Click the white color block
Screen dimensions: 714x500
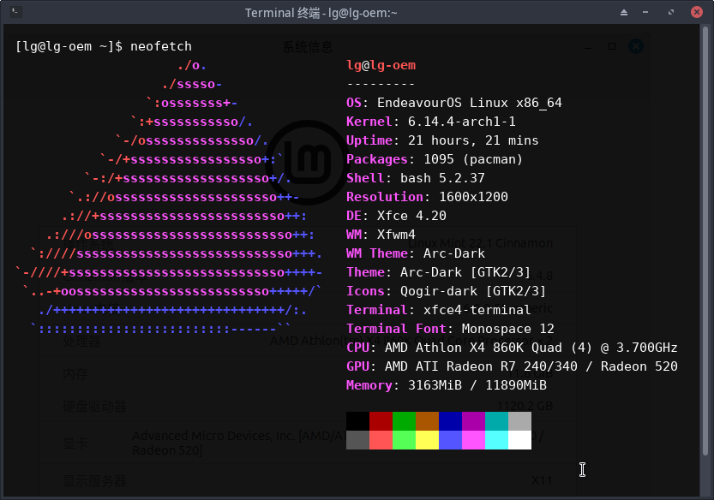(x=520, y=440)
